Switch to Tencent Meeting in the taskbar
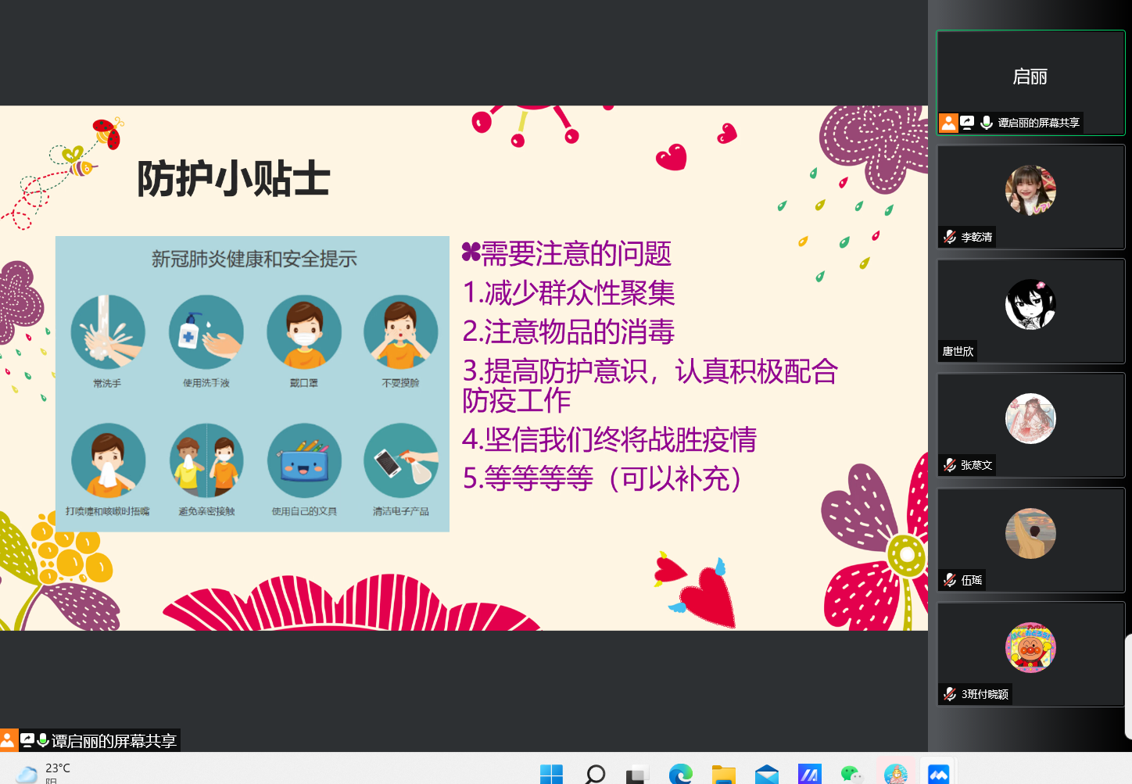1132x784 pixels. coord(938,774)
